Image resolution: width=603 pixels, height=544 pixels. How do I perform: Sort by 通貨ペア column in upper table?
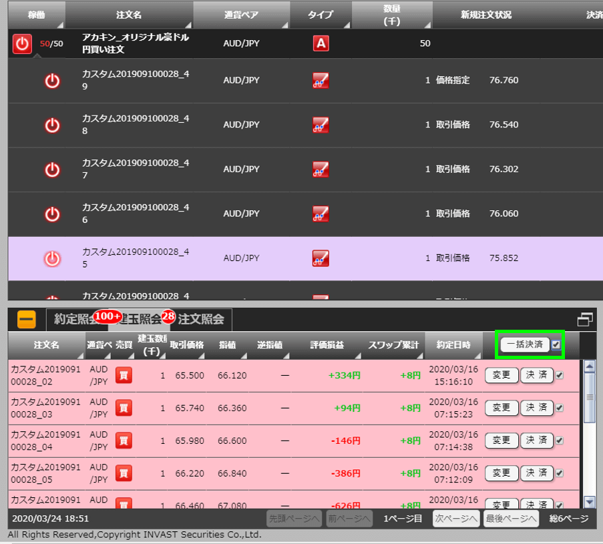click(241, 14)
